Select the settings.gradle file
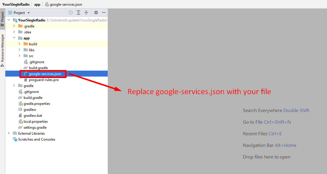 pos(35,128)
